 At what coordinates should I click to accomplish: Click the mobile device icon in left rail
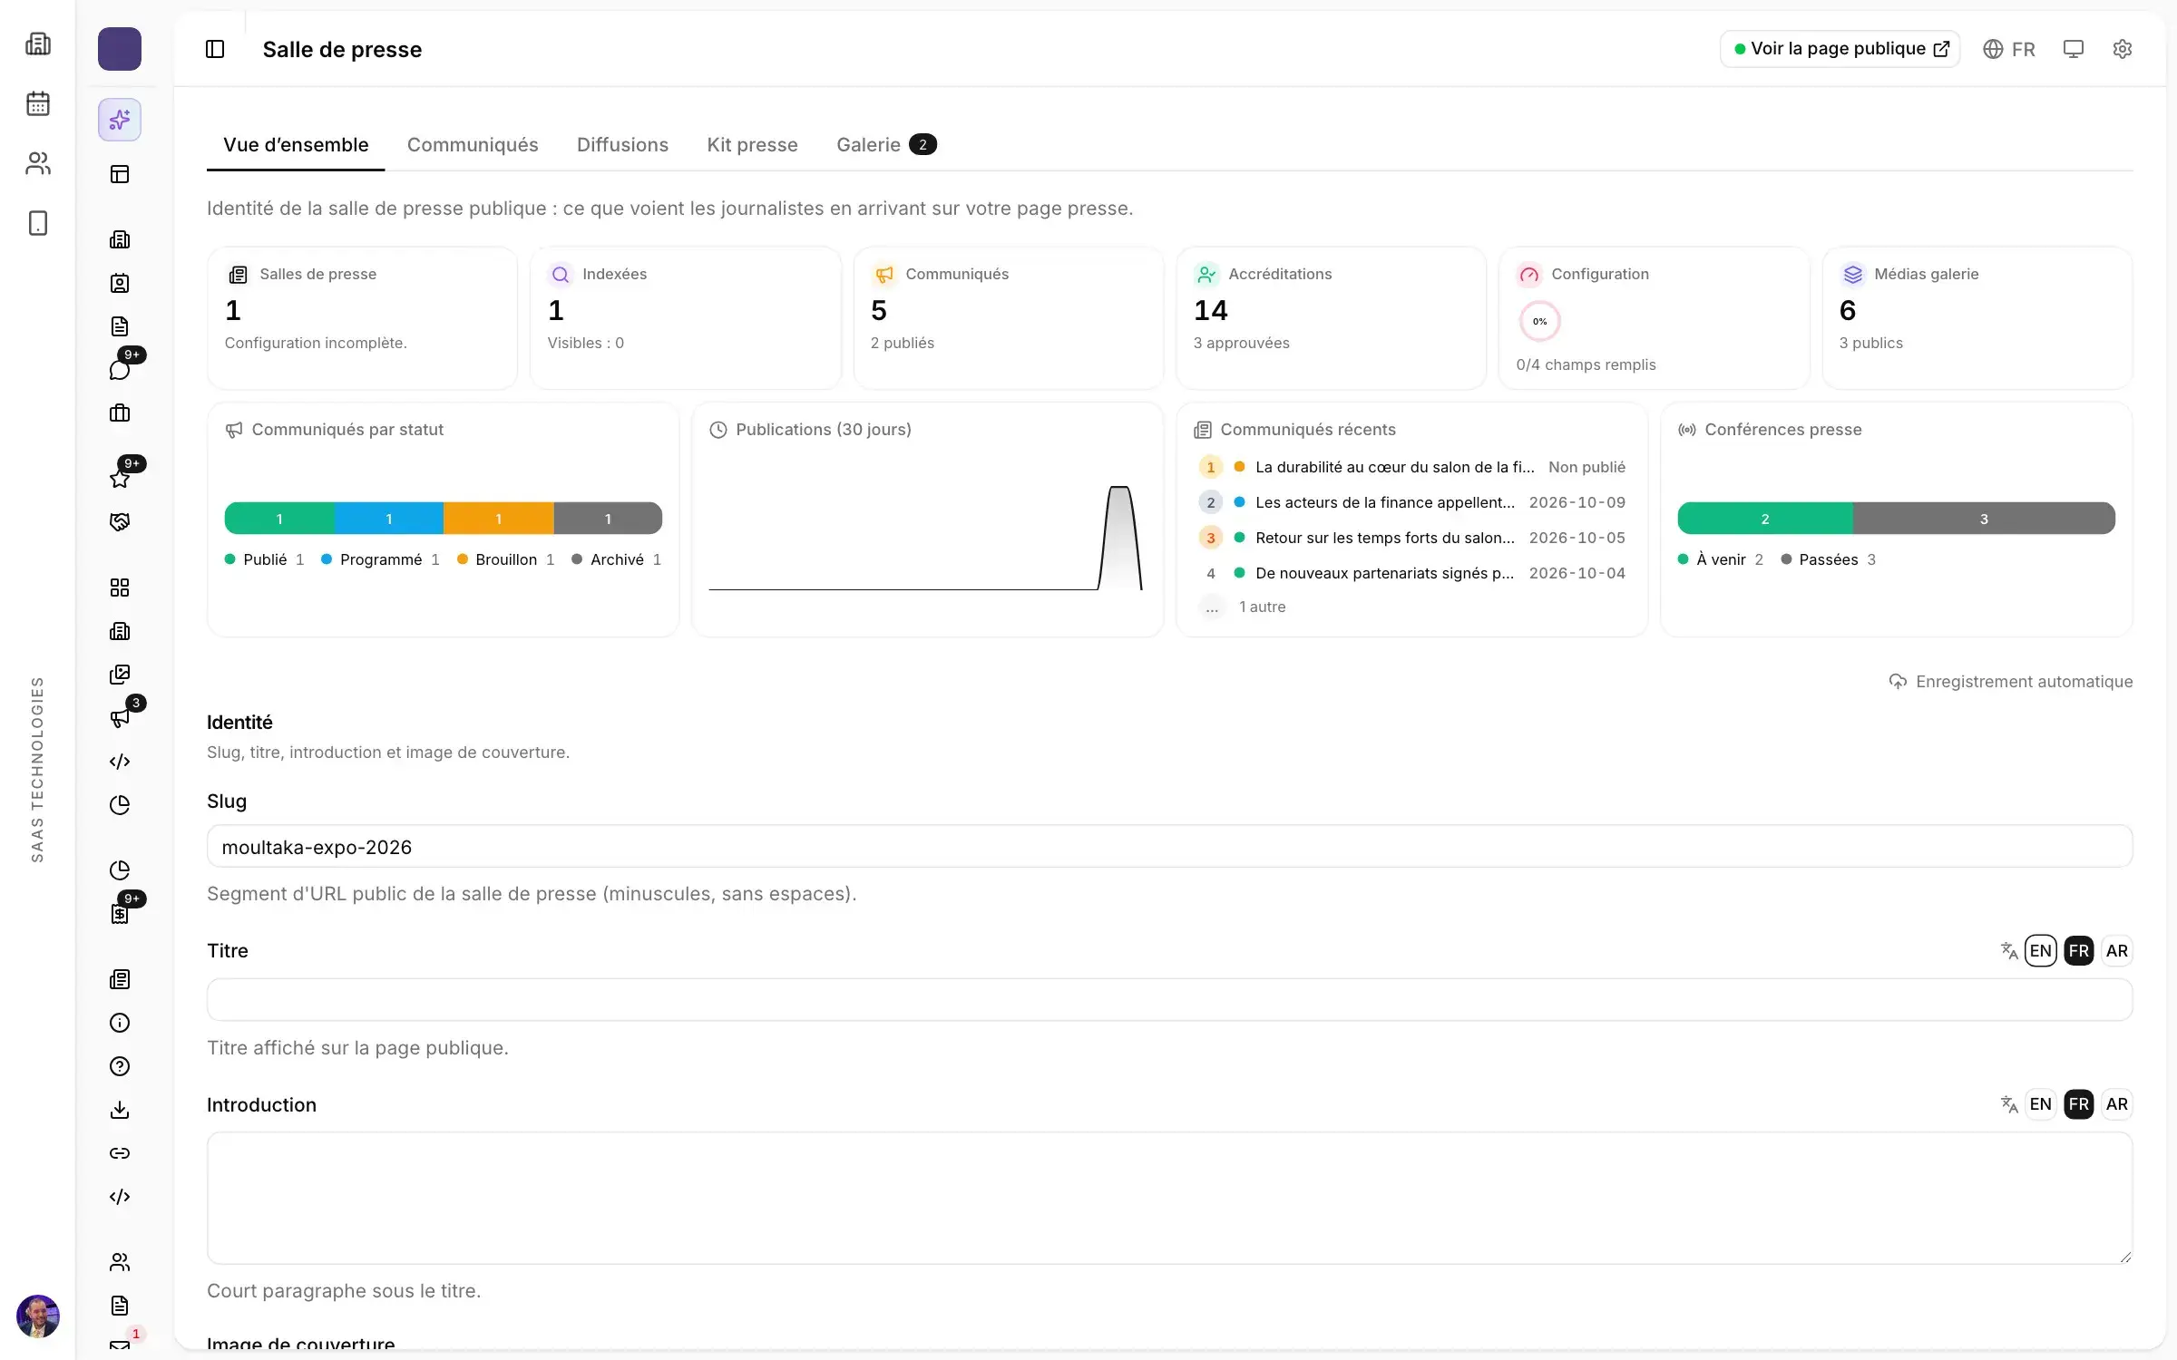pyautogui.click(x=38, y=223)
